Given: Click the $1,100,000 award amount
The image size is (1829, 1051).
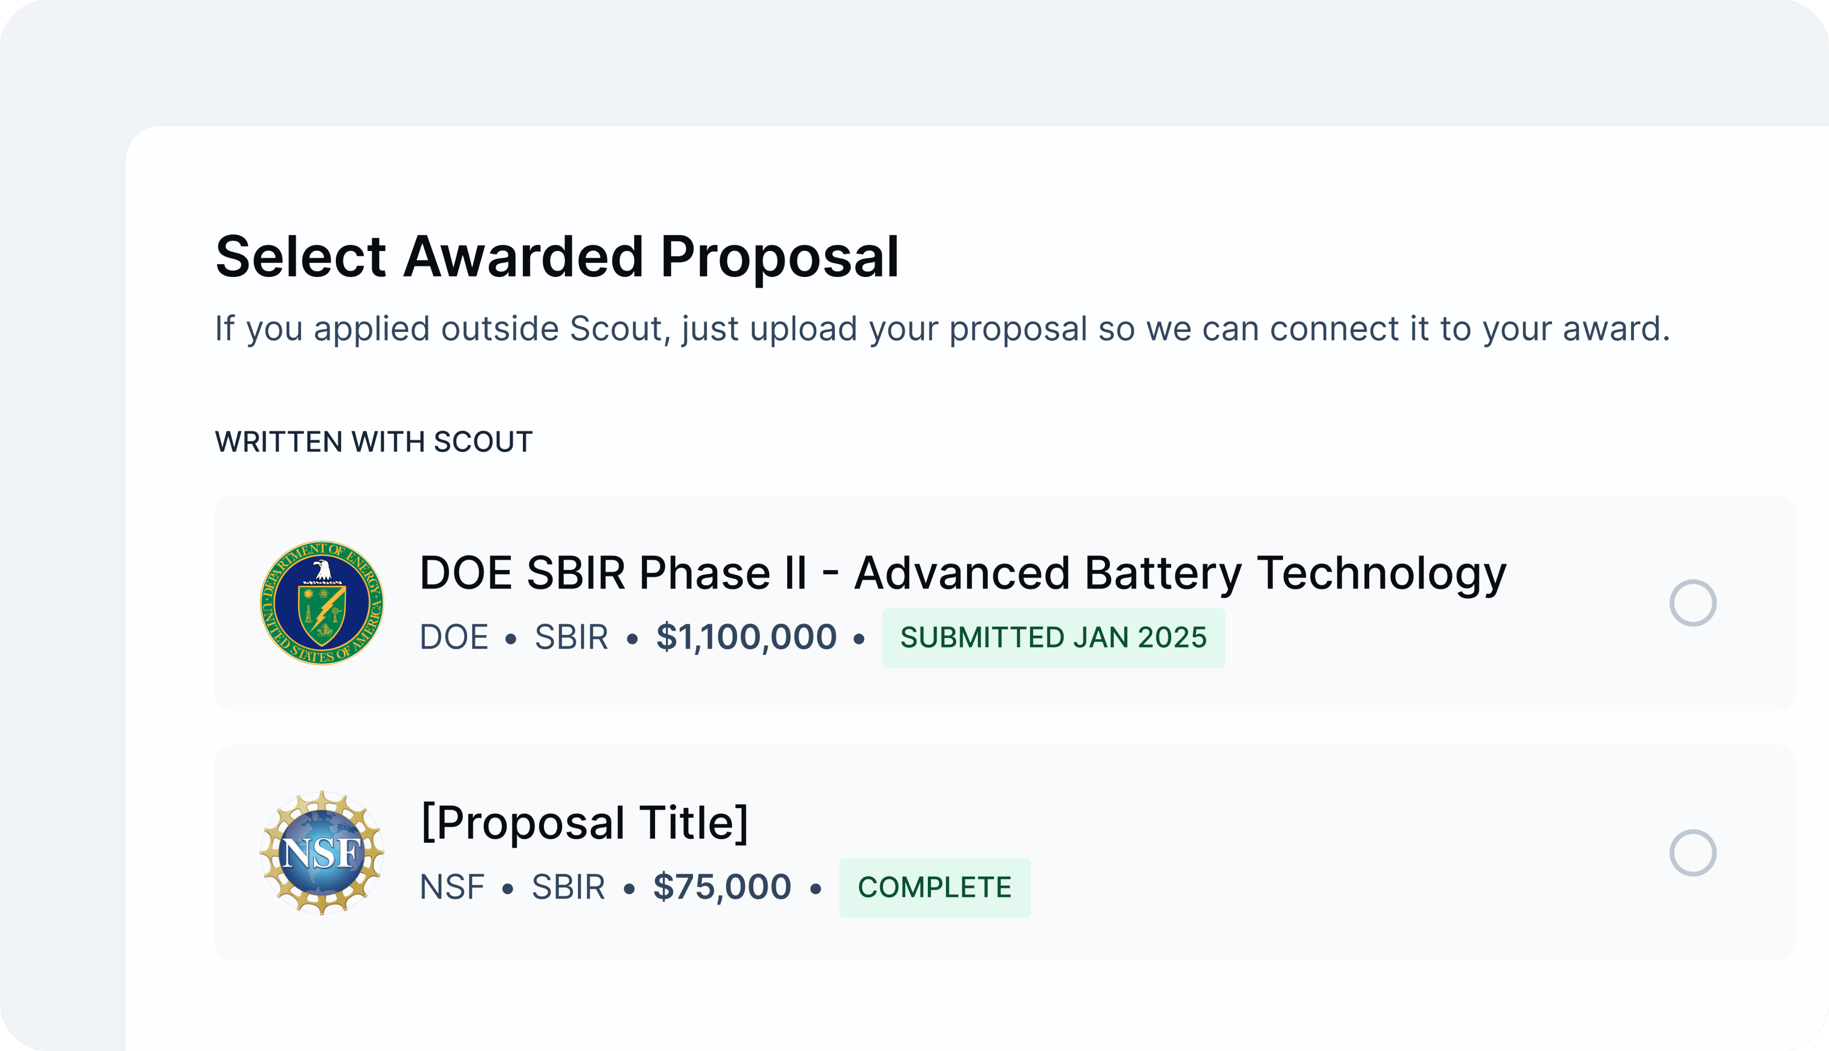Looking at the screenshot, I should tap(746, 637).
